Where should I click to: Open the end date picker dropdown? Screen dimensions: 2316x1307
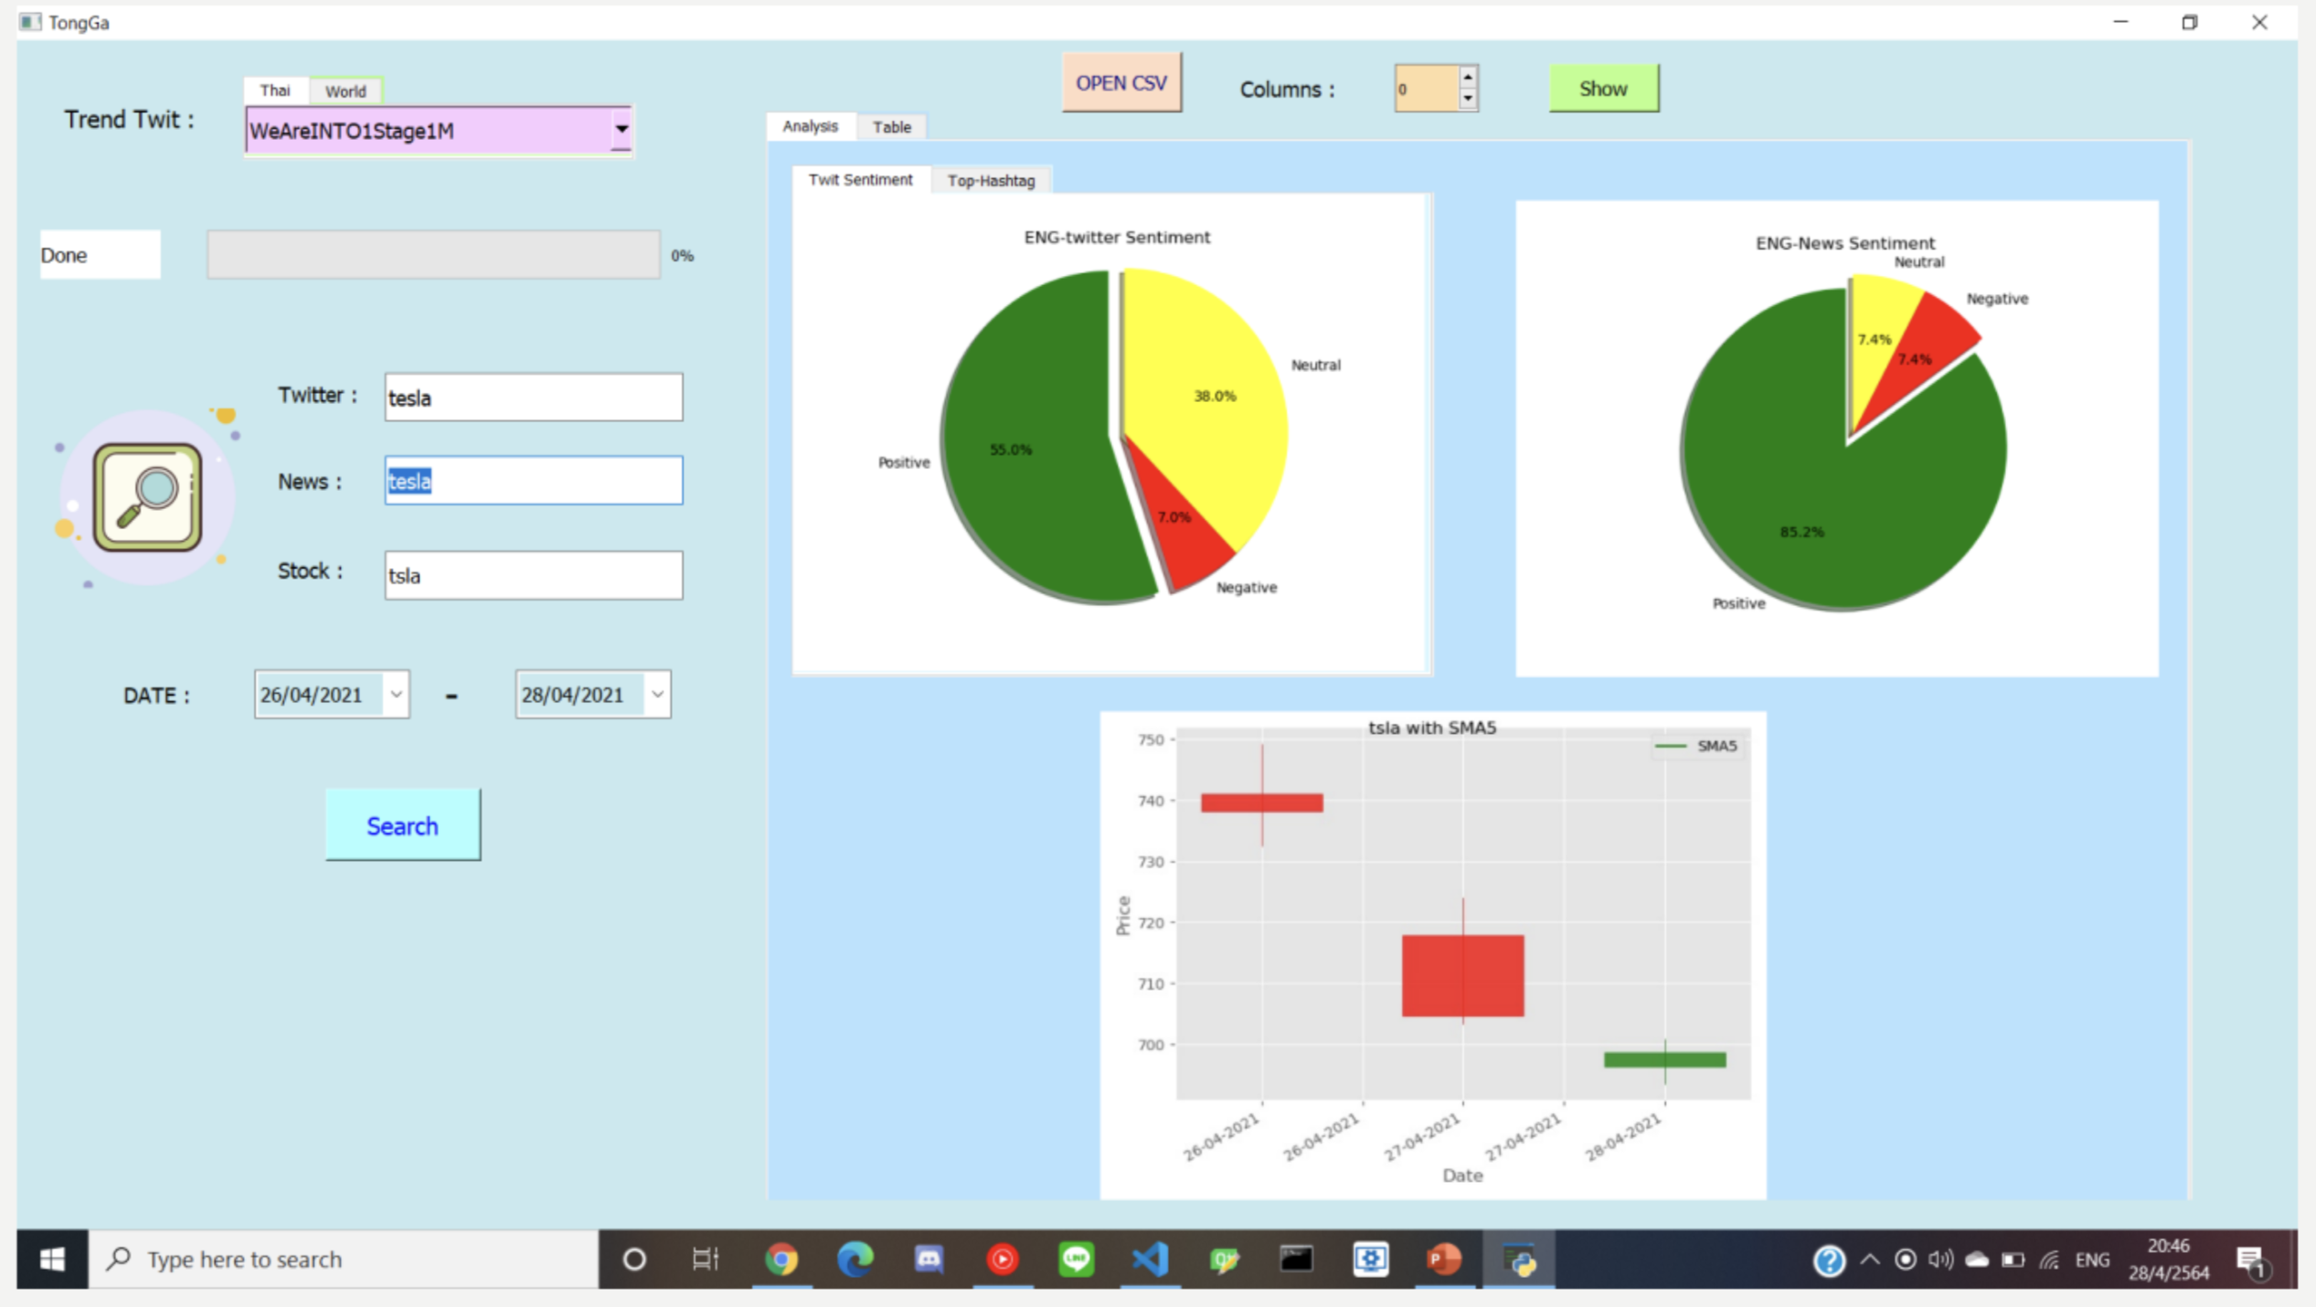pyautogui.click(x=657, y=695)
